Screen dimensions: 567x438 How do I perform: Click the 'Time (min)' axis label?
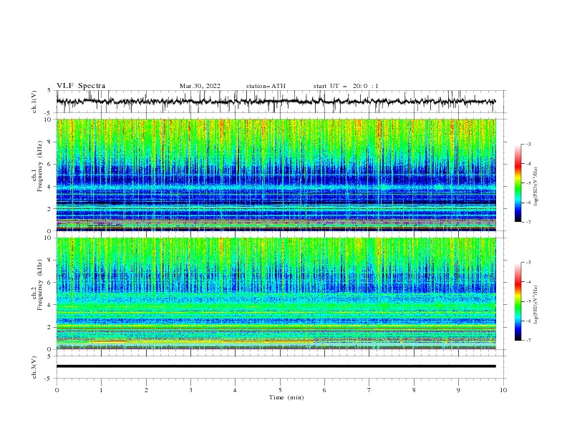286,397
